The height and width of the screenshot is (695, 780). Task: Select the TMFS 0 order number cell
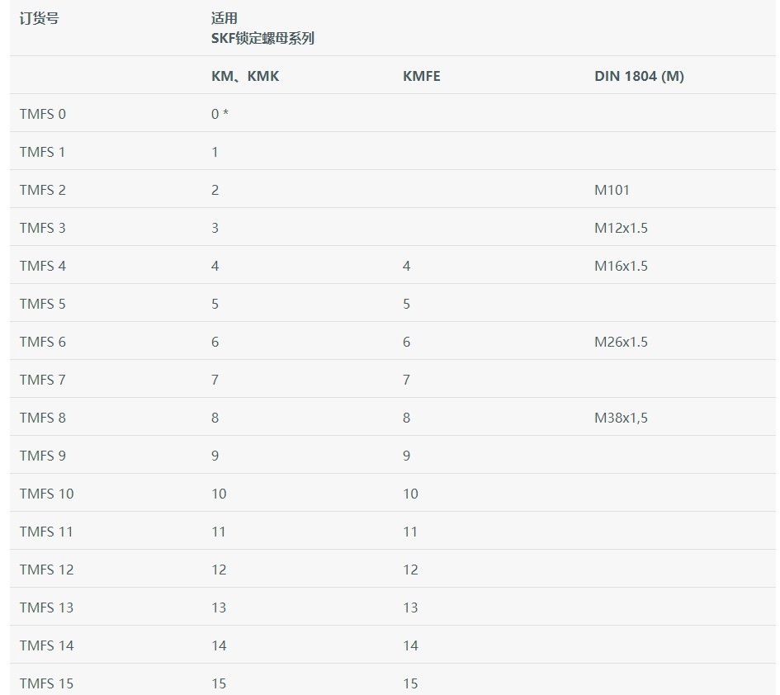(43, 114)
